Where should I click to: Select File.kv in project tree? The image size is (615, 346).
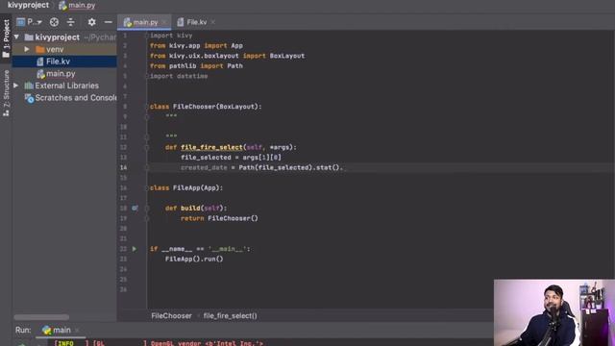(64, 62)
